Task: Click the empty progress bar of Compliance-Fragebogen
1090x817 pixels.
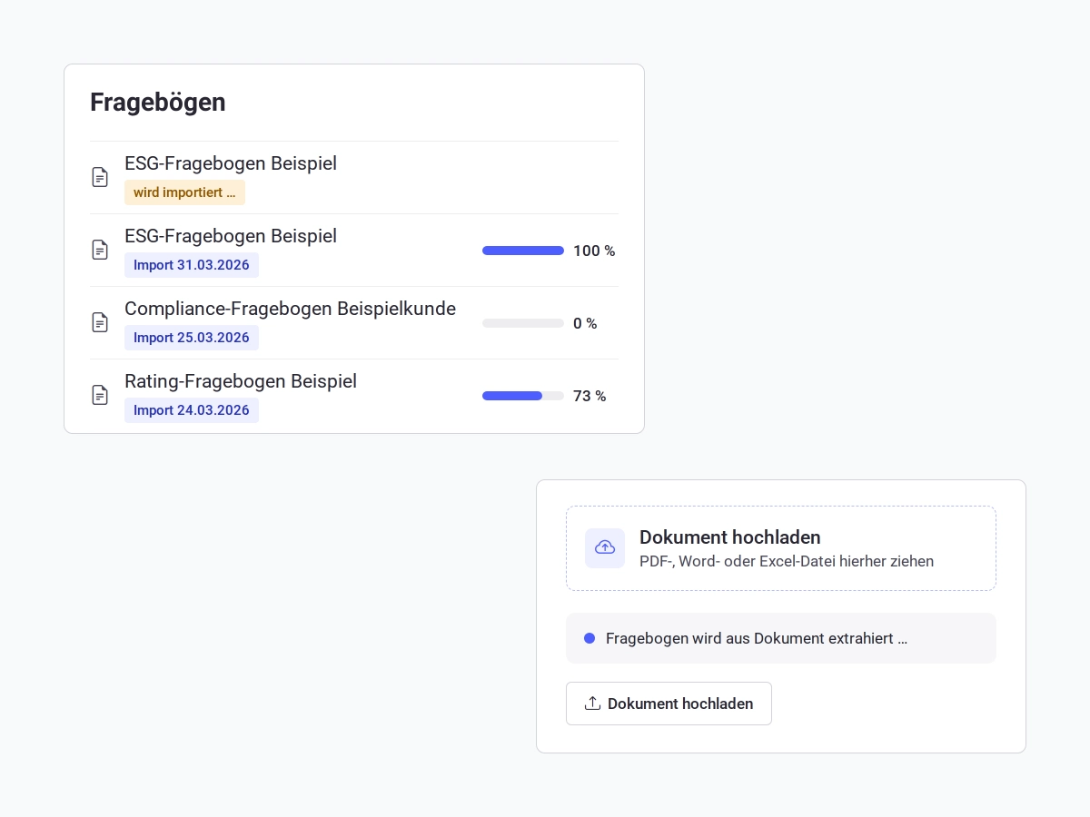Action: [x=523, y=323]
